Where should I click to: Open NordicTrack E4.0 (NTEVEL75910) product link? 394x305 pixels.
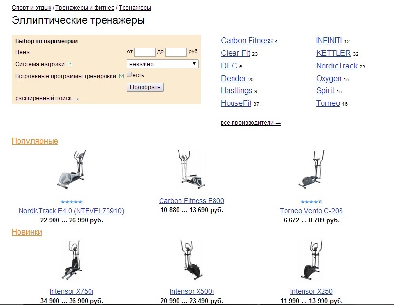(72, 211)
